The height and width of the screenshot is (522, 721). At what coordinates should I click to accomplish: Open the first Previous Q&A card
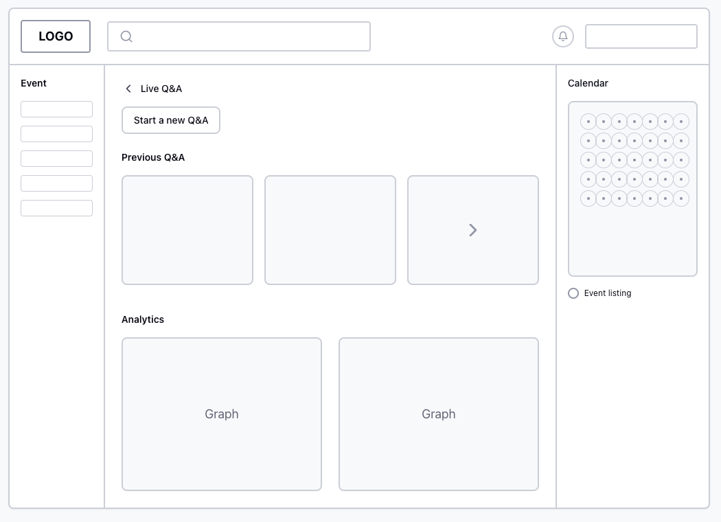[187, 230]
